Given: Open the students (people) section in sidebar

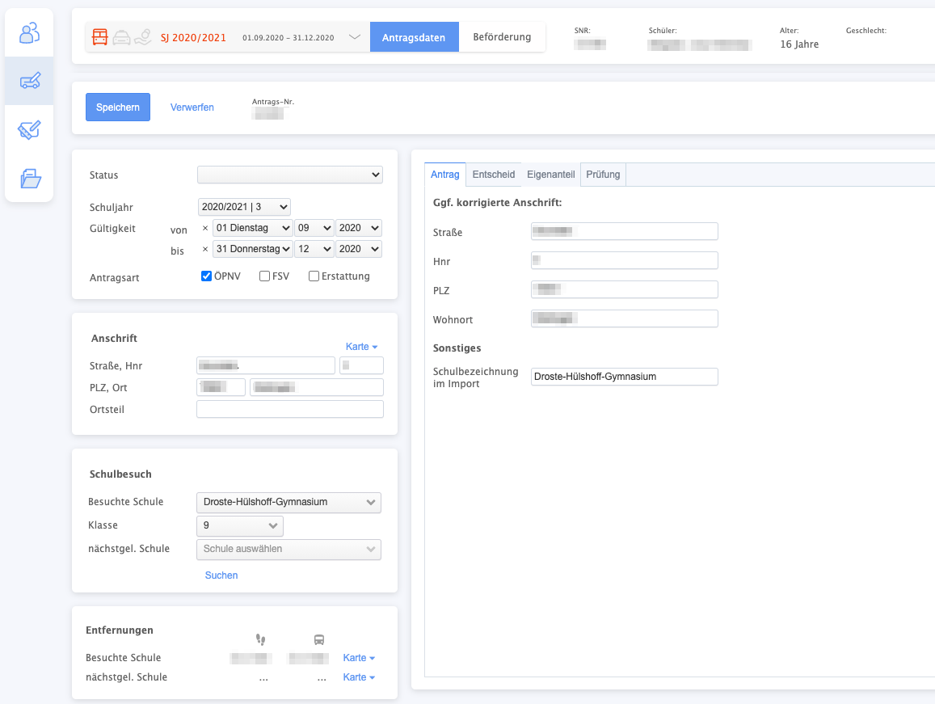Looking at the screenshot, I should (x=29, y=33).
